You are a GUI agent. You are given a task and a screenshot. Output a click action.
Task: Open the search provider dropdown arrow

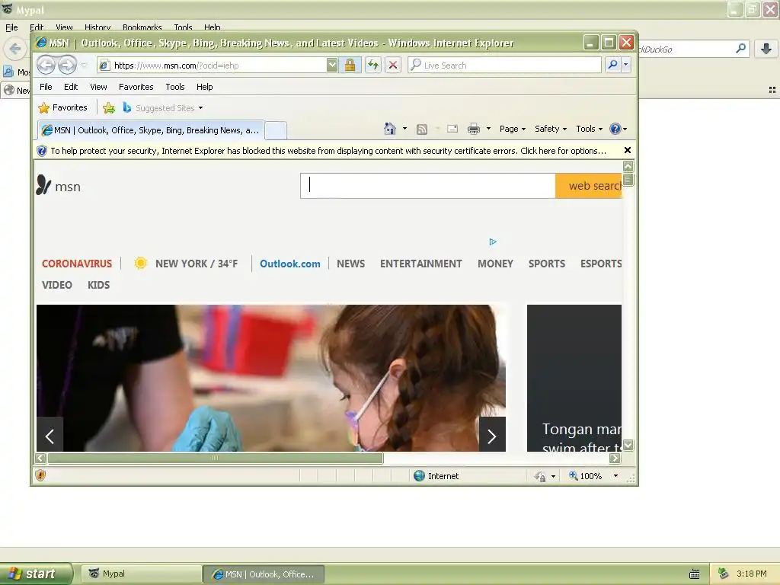626,65
